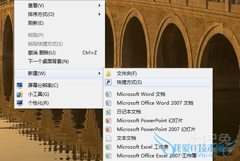Screen dimensions: 240x161
Task: Click the Word icon beside Microsoft Word 文档
Action: pos(108,94)
